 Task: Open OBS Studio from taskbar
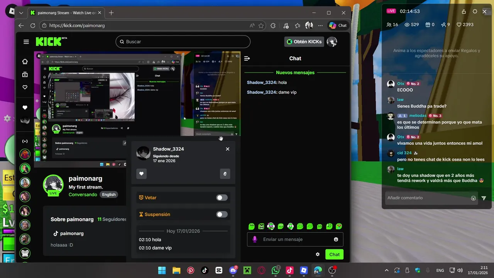pos(332,270)
